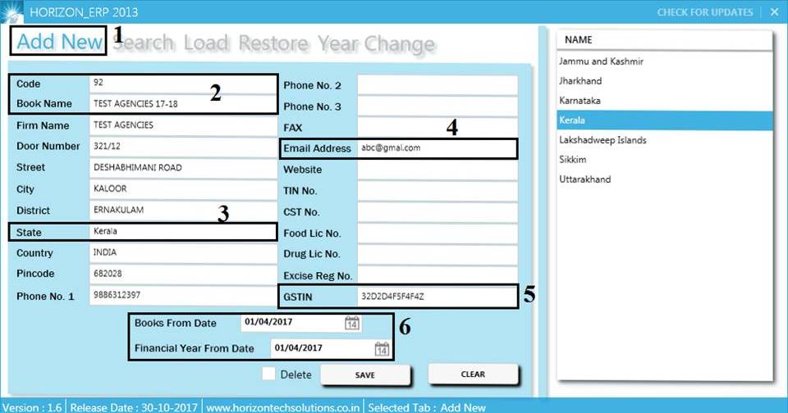Open the Books From Date calendar picker
This screenshot has height=413, width=788.
tap(352, 323)
